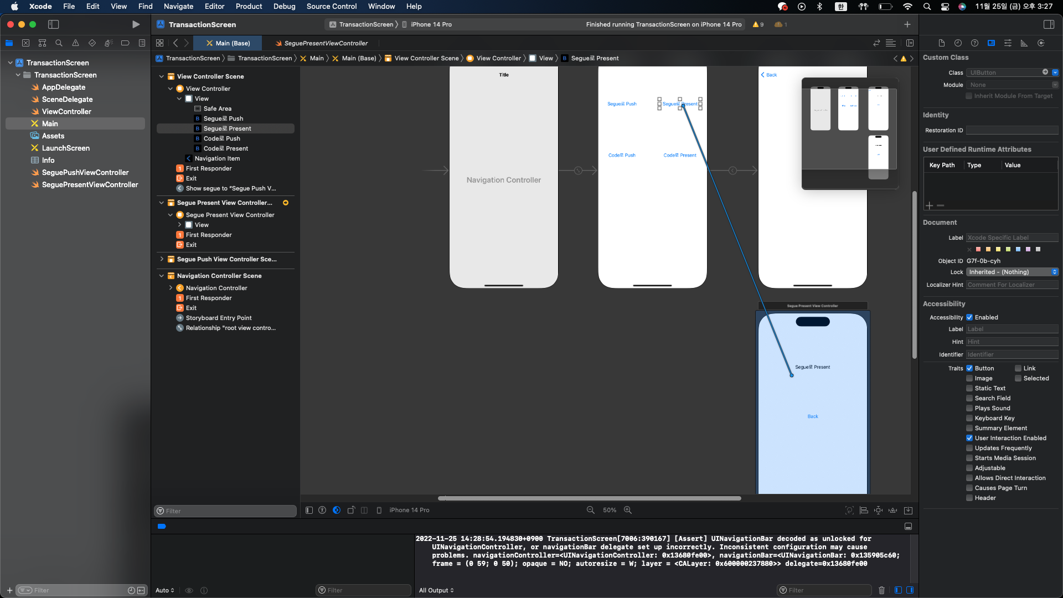The height and width of the screenshot is (598, 1063).
Task: Open the Find navigator magnifier icon
Action: (x=59, y=43)
